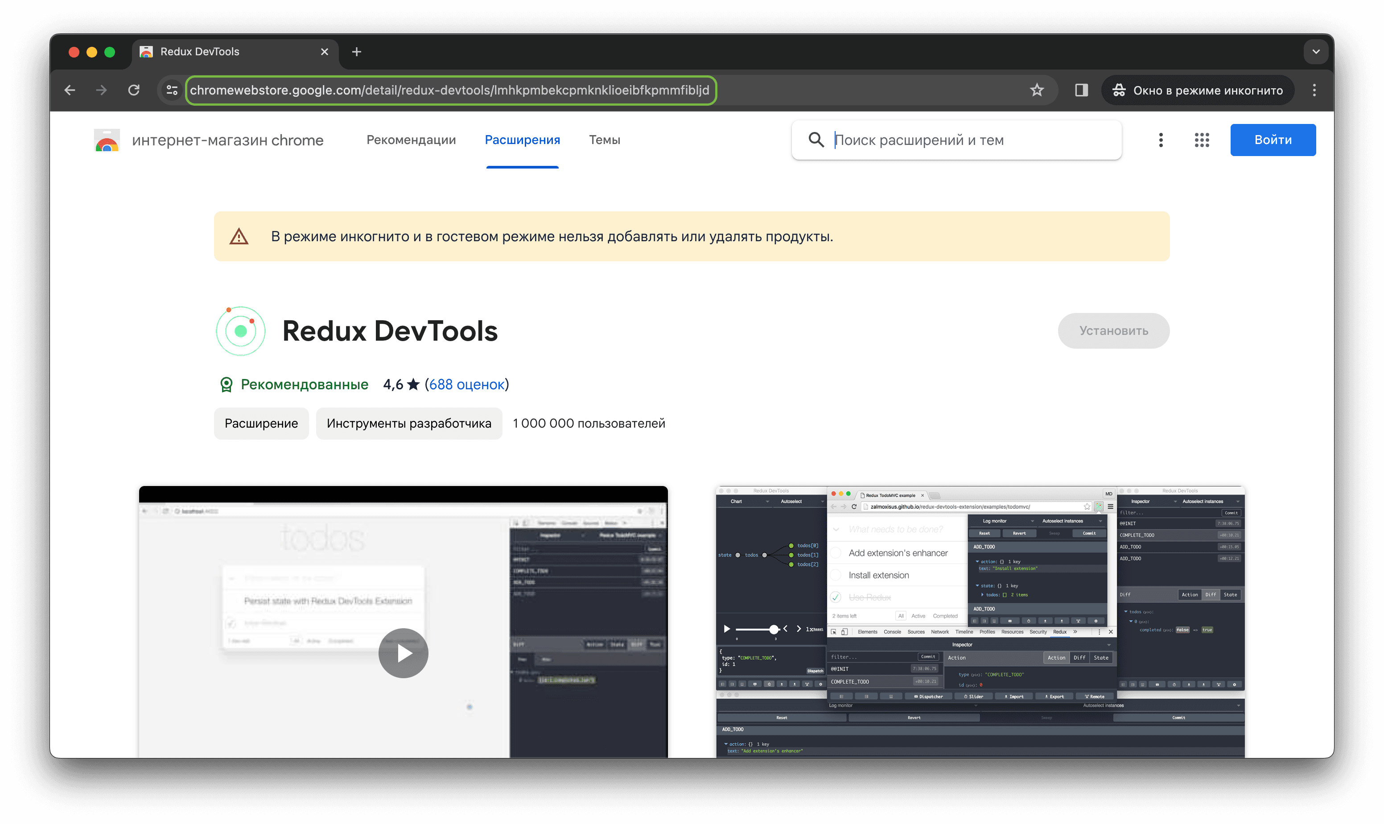This screenshot has width=1384, height=824.
Task: Bookmark page with the star icon
Action: [x=1037, y=90]
